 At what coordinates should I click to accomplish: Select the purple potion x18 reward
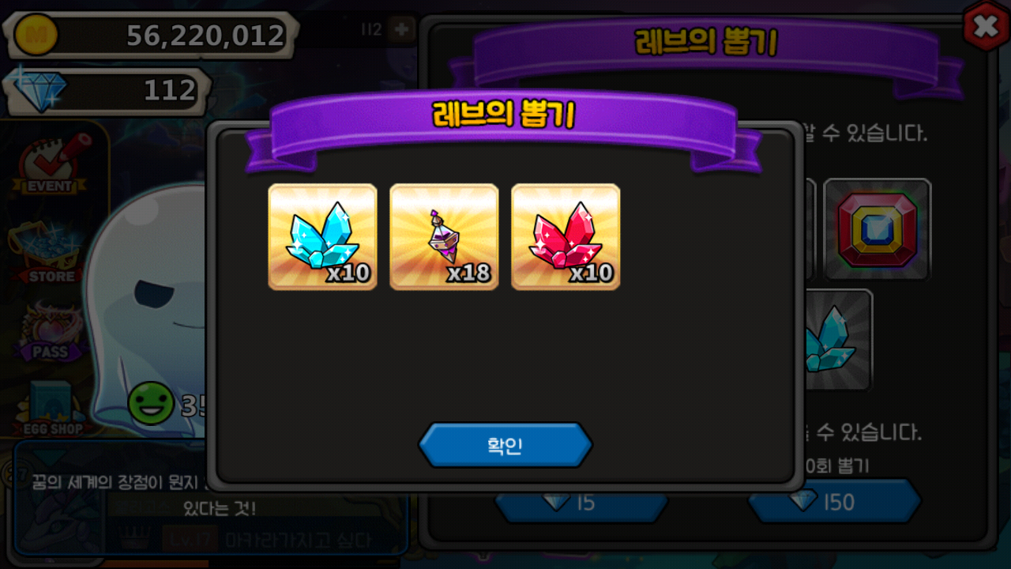[444, 237]
